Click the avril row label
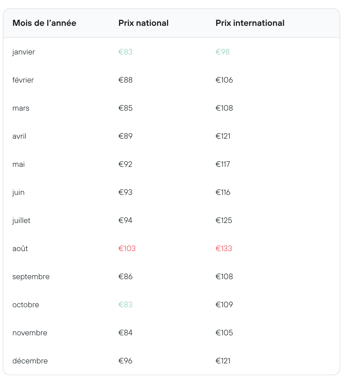 pyautogui.click(x=19, y=136)
